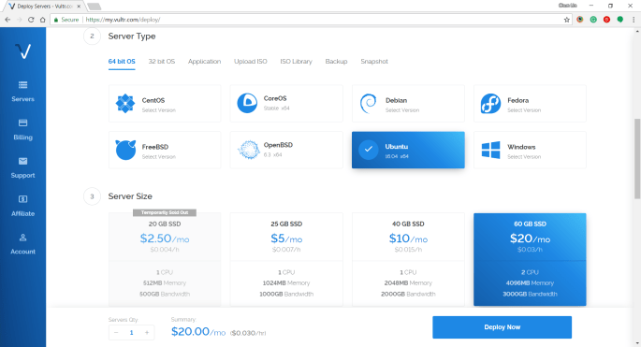Select the OpenBSD pufferfish logo
641x347 pixels.
(x=248, y=150)
